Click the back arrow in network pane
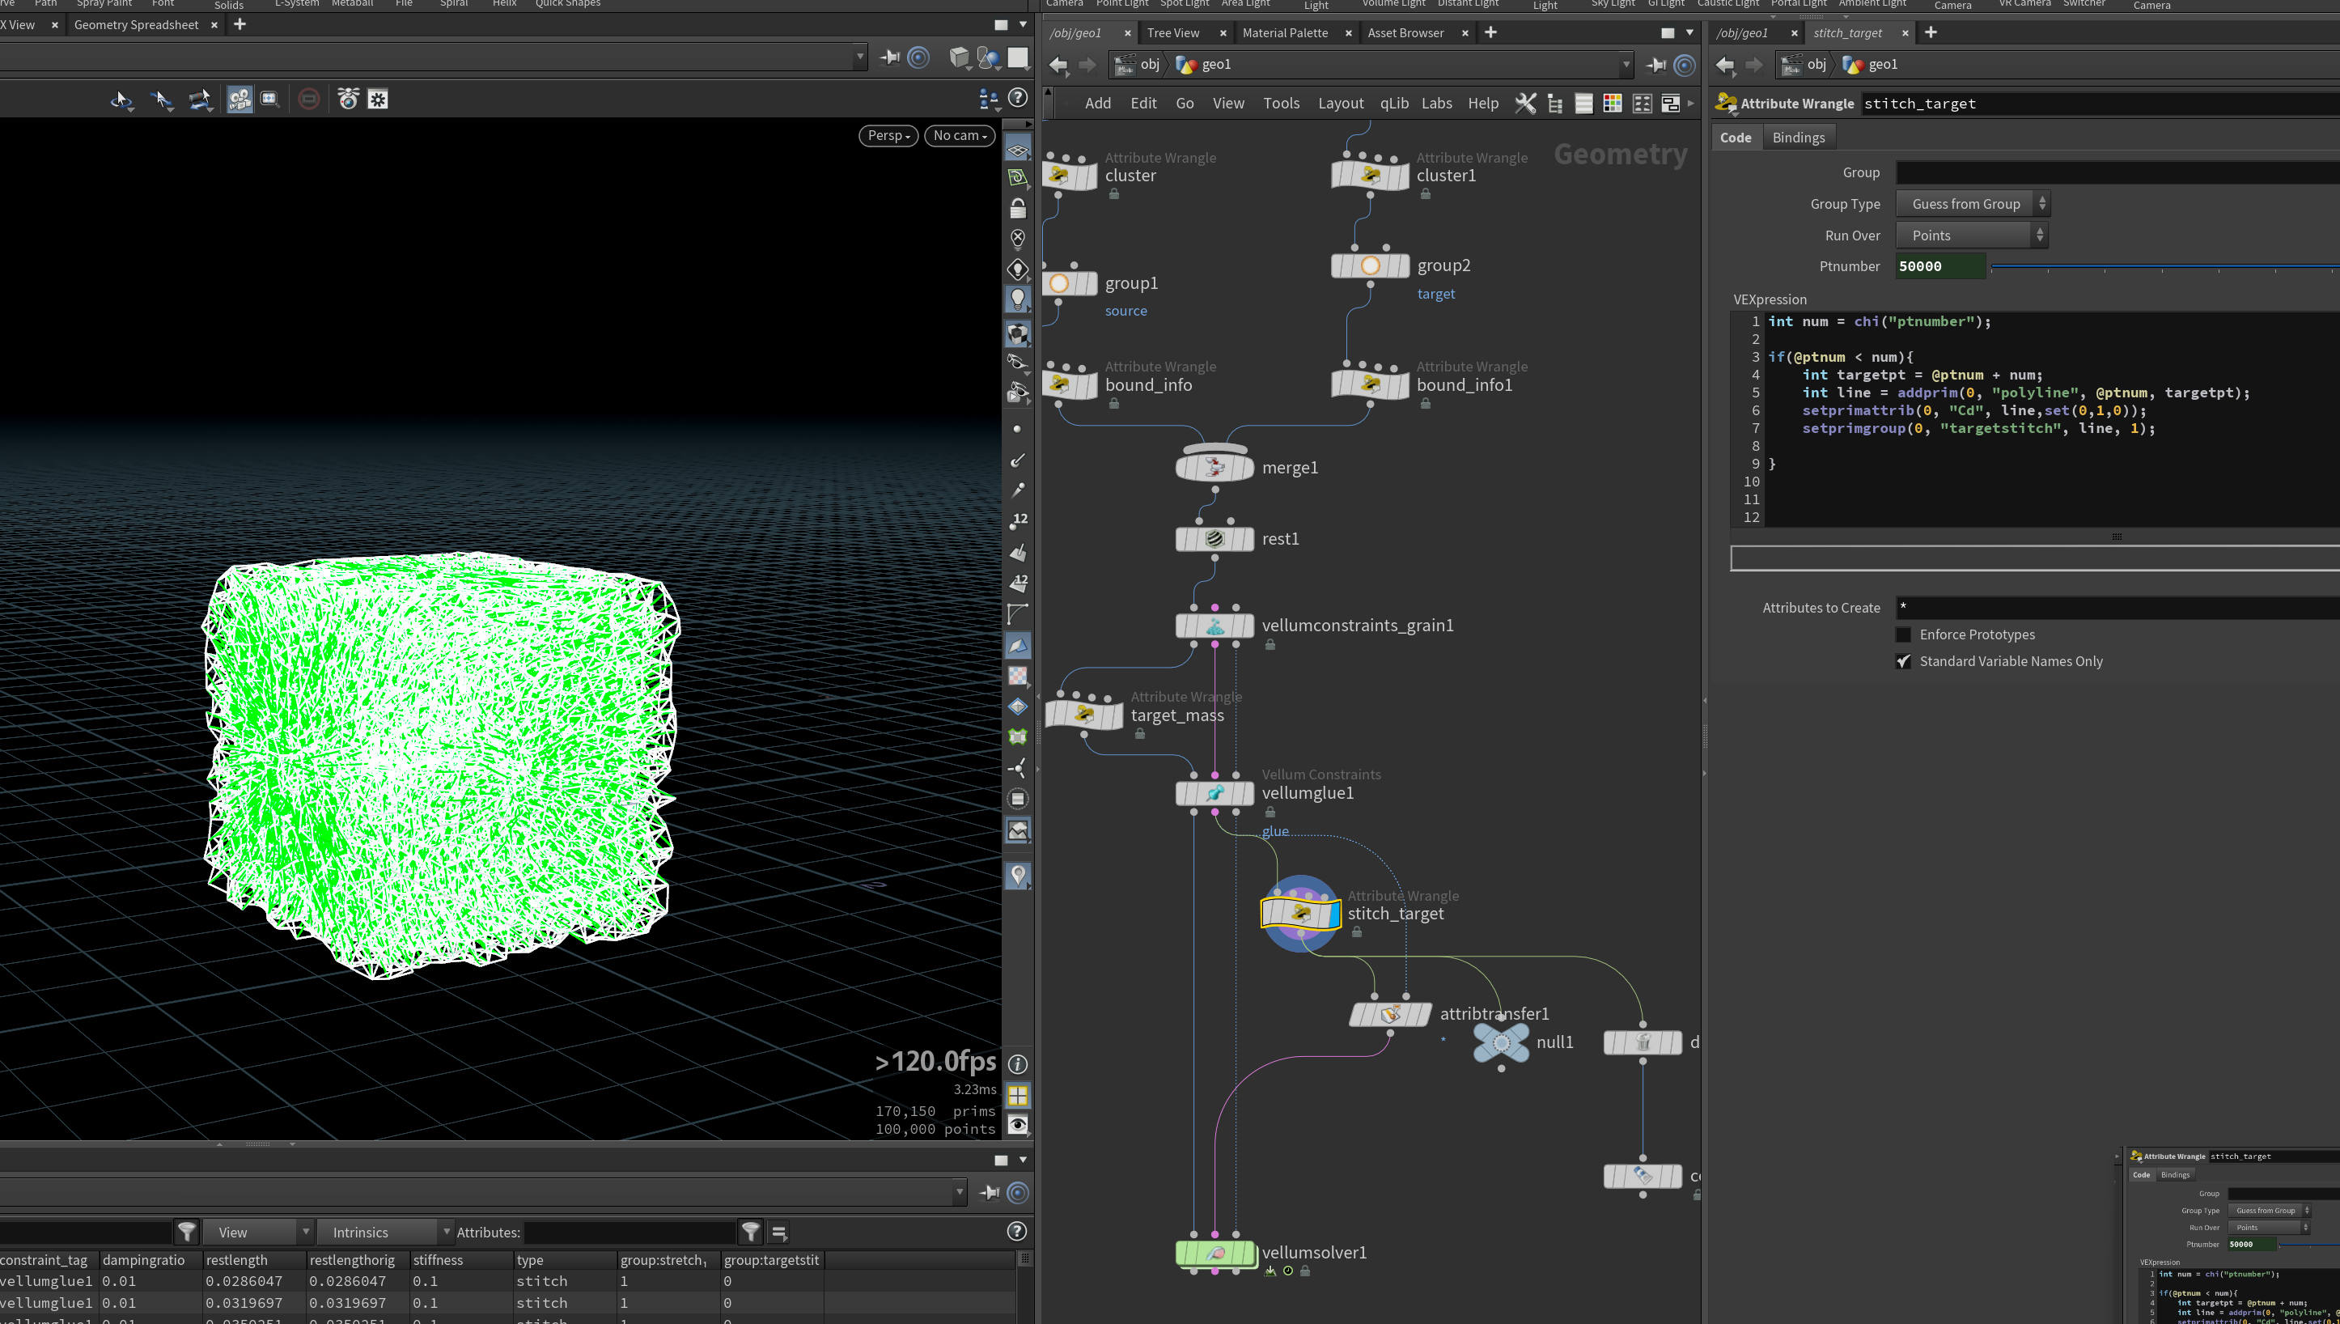 click(1058, 65)
